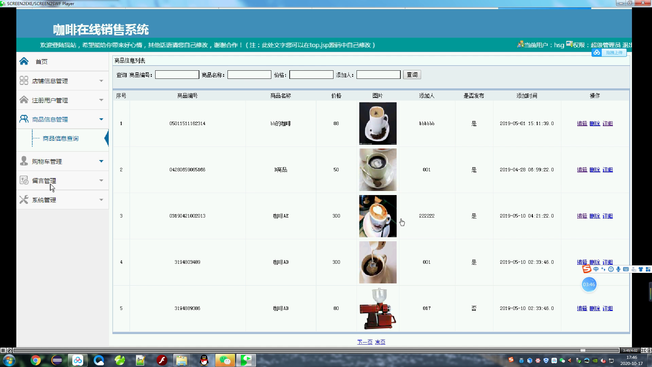Go to 下一页 next page
This screenshot has width=652, height=367.
365,342
